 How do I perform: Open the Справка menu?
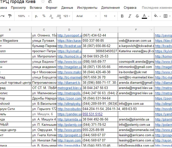130,7
